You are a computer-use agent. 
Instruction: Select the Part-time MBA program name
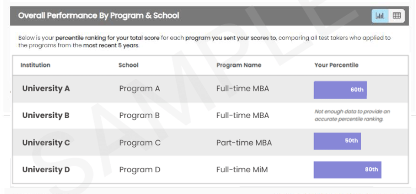click(x=244, y=142)
